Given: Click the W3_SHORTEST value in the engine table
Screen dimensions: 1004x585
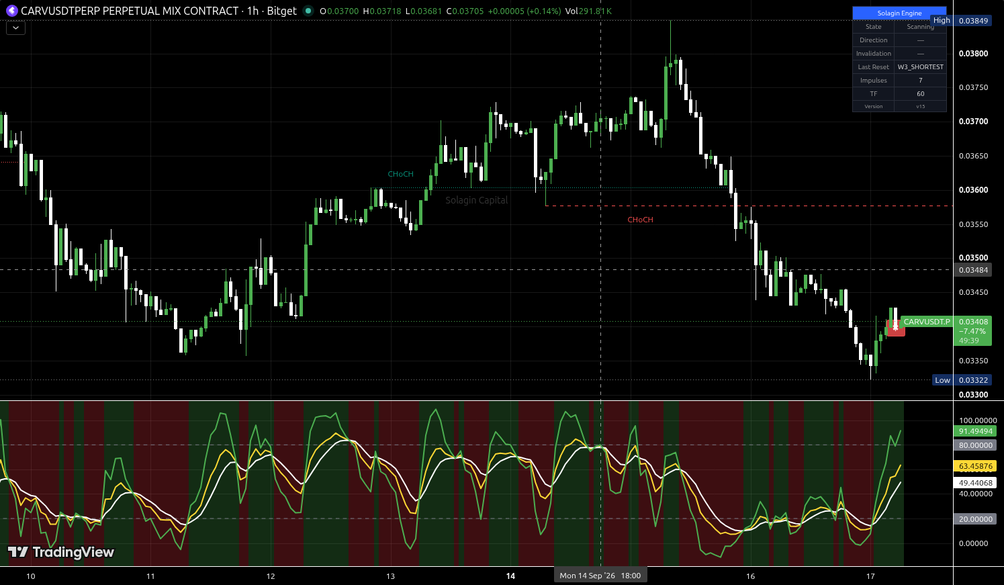Looking at the screenshot, I should [920, 66].
